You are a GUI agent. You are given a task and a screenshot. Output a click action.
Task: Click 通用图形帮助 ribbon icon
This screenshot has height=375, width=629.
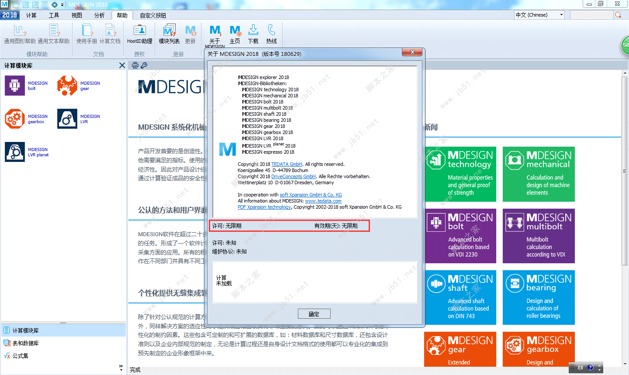(20, 34)
